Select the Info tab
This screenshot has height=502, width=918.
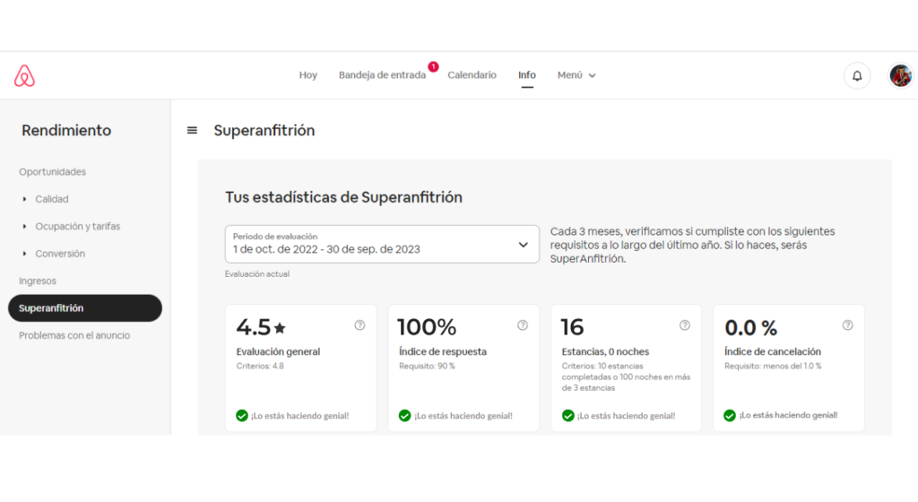click(527, 75)
